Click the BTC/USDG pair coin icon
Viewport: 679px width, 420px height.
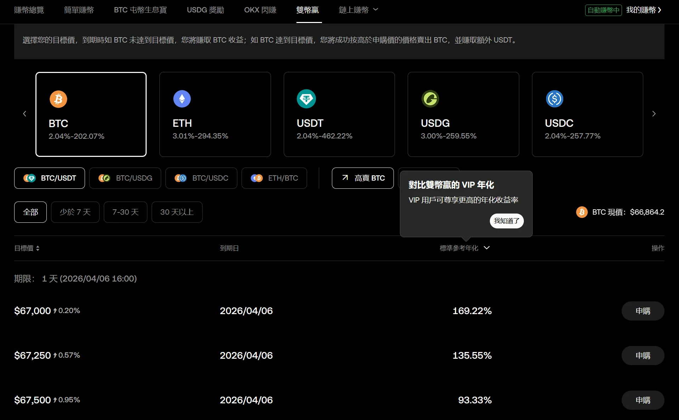tap(104, 178)
